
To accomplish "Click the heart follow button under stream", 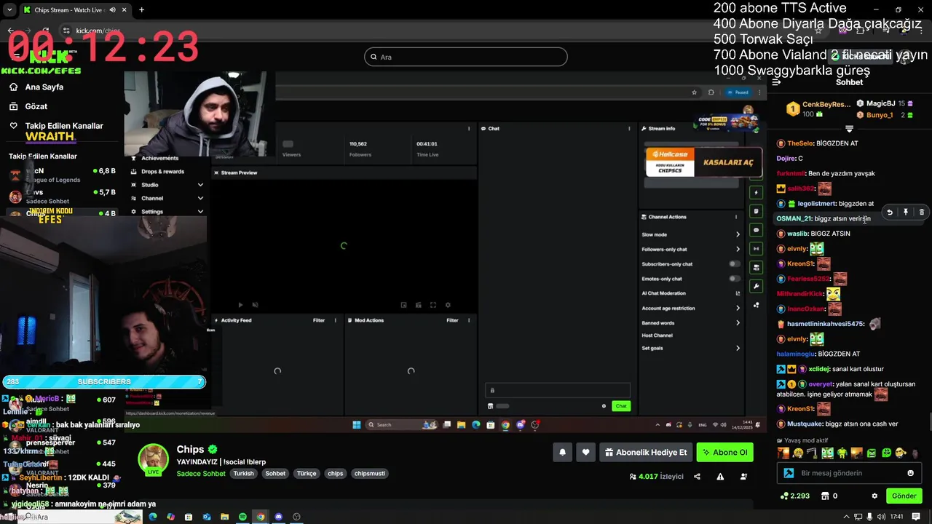I will coord(585,452).
